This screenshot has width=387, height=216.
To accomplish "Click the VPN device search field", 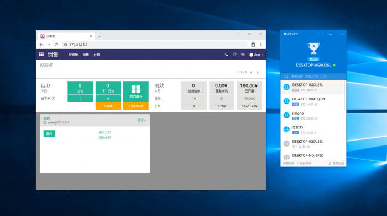I will (313, 77).
